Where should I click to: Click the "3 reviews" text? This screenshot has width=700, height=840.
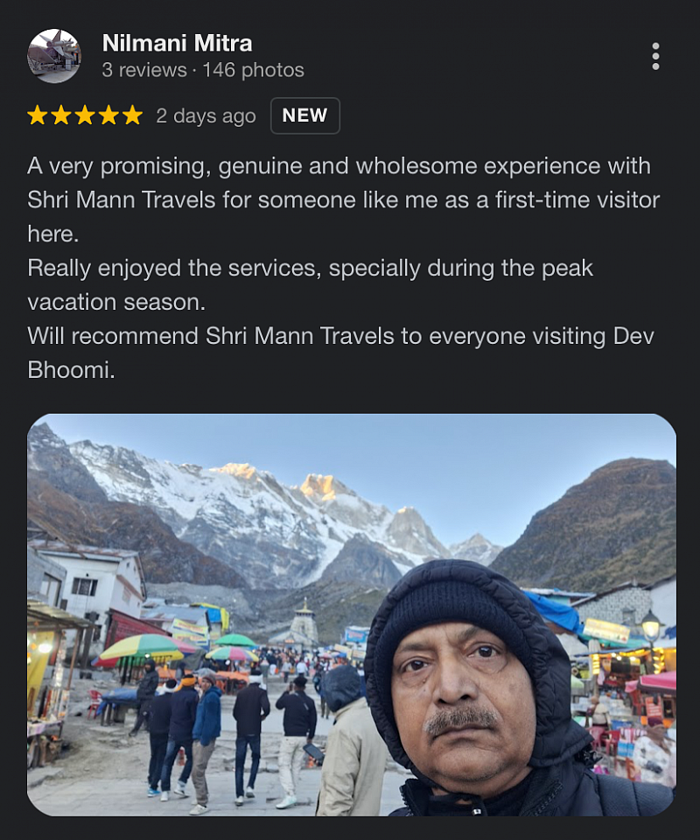[x=144, y=70]
